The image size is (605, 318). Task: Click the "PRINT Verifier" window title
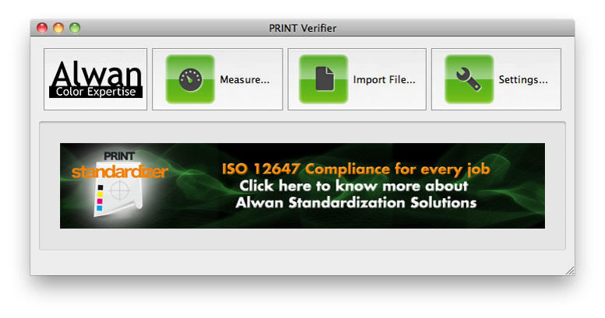click(302, 28)
